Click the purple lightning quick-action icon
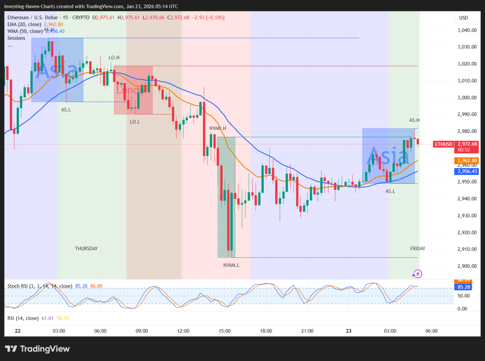Viewport: 485px width, 361px height. click(x=417, y=274)
